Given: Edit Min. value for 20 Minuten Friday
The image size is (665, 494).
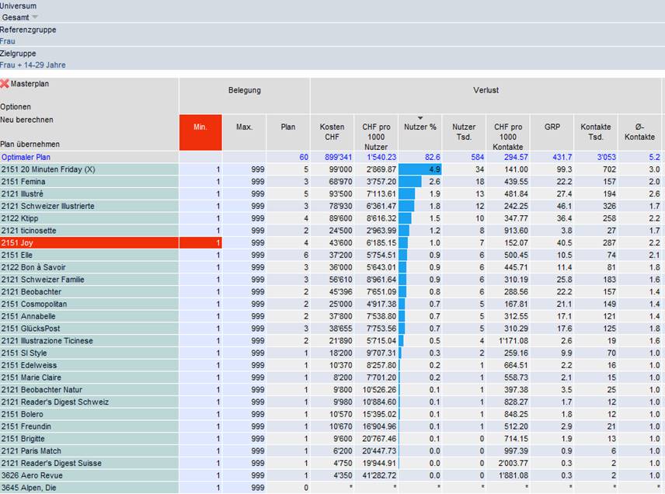Looking at the screenshot, I should [200, 169].
